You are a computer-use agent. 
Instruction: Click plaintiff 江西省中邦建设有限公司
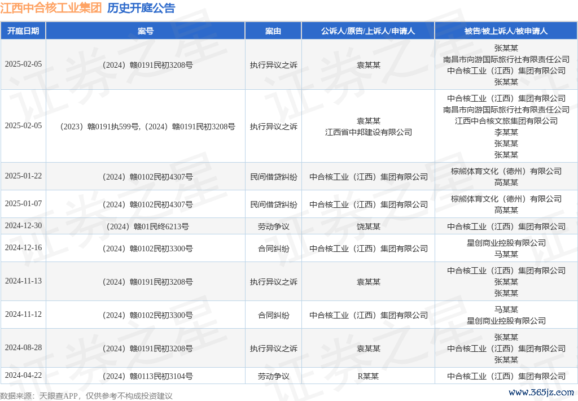(368, 132)
